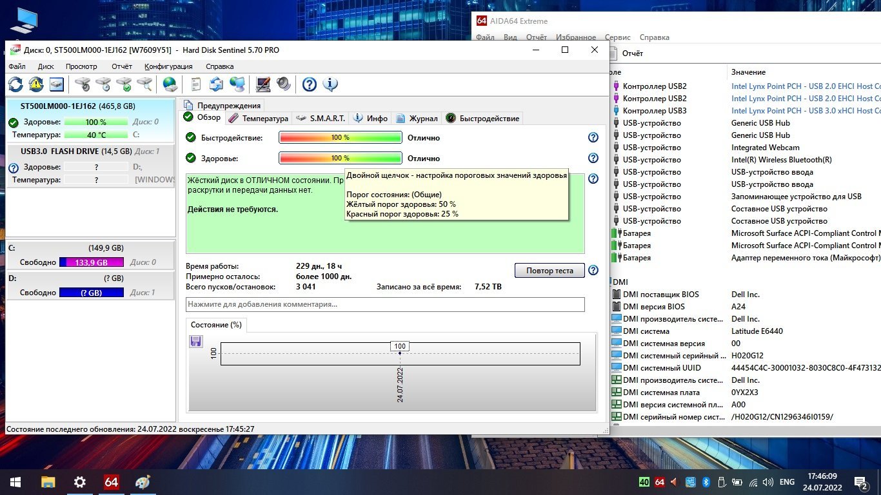This screenshot has height=495, width=881.
Task: Click the ENG language indicator in tray
Action: tap(787, 481)
